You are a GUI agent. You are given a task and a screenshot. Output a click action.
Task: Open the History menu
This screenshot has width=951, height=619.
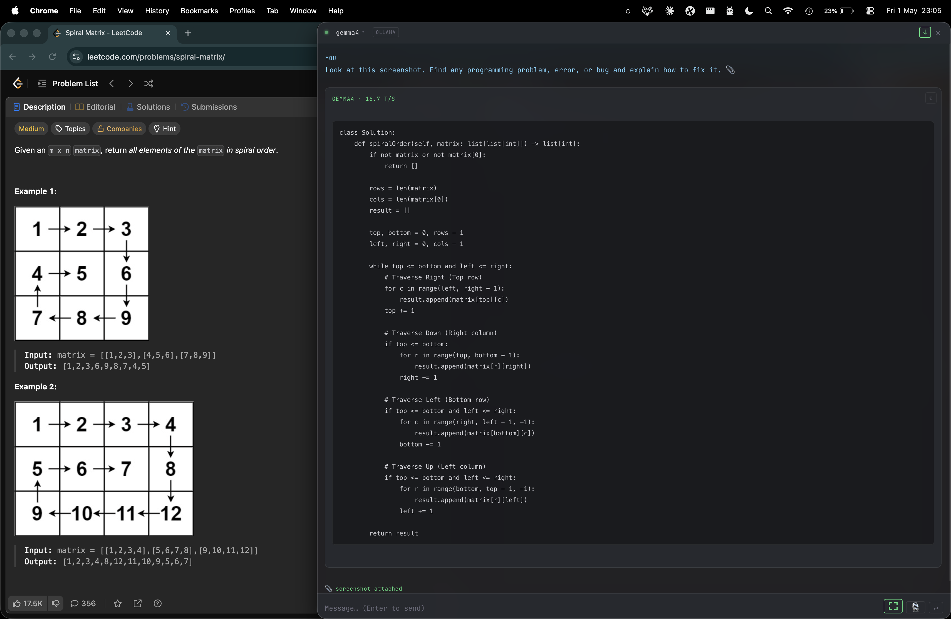point(157,11)
